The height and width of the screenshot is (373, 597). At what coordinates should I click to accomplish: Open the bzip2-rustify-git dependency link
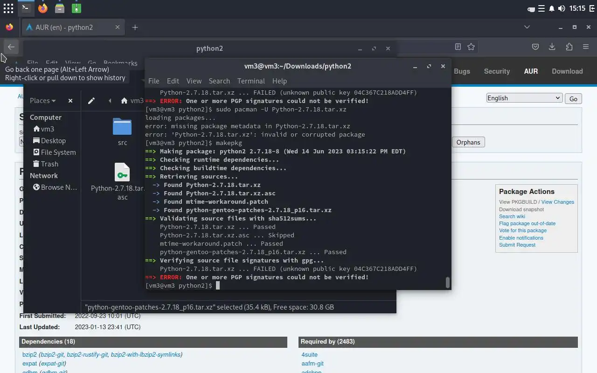pos(87,354)
